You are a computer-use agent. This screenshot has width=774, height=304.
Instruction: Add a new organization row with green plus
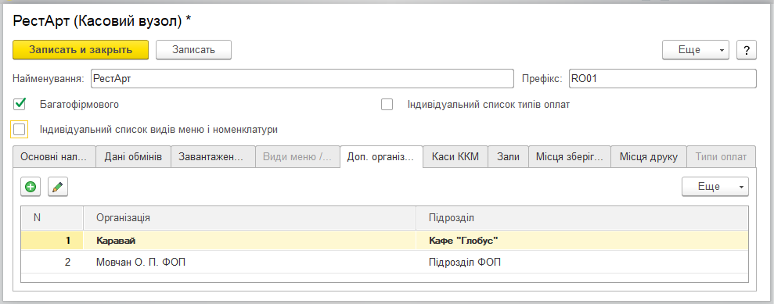pyautogui.click(x=31, y=188)
